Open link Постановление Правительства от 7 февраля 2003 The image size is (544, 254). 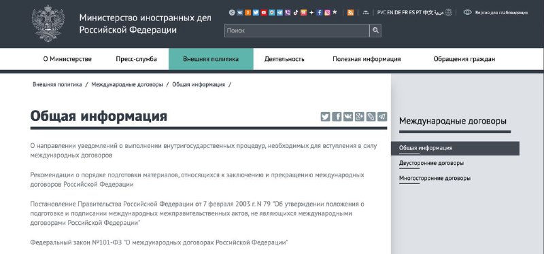click(197, 213)
